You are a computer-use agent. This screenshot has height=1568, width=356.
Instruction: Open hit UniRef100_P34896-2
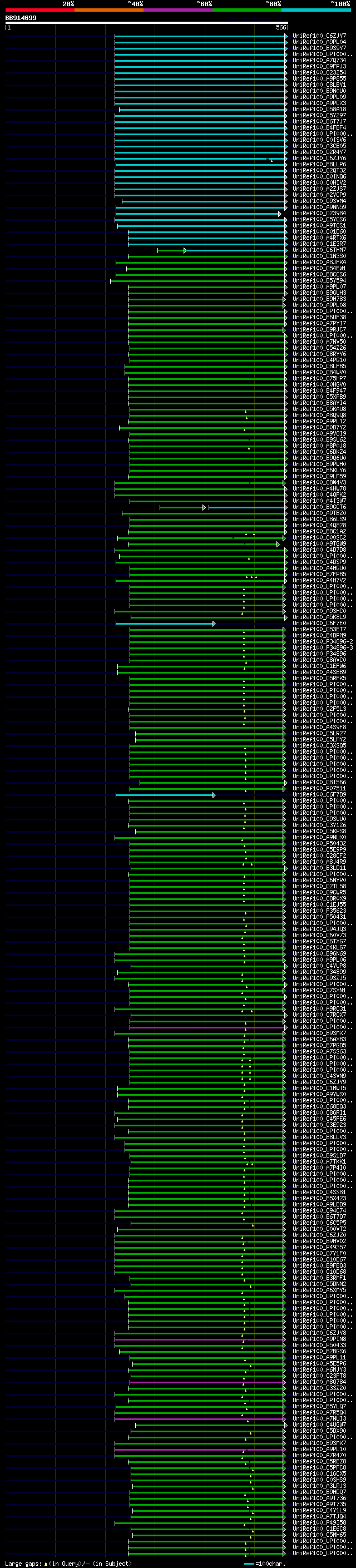point(322,641)
